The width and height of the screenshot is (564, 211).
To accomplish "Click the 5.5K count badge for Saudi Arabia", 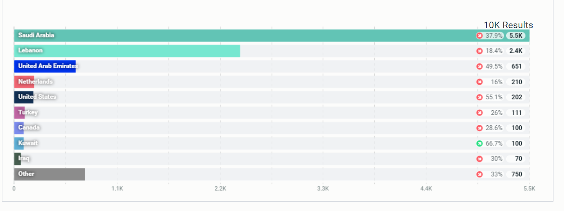I will pos(516,36).
